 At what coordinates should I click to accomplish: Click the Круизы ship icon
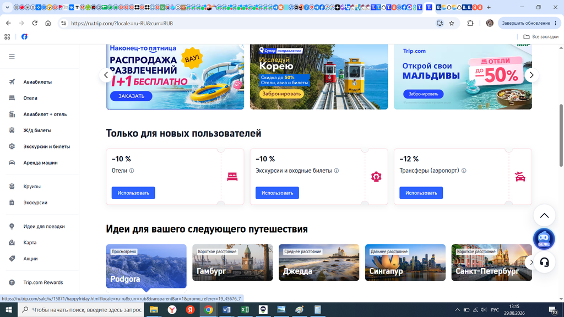pyautogui.click(x=12, y=187)
